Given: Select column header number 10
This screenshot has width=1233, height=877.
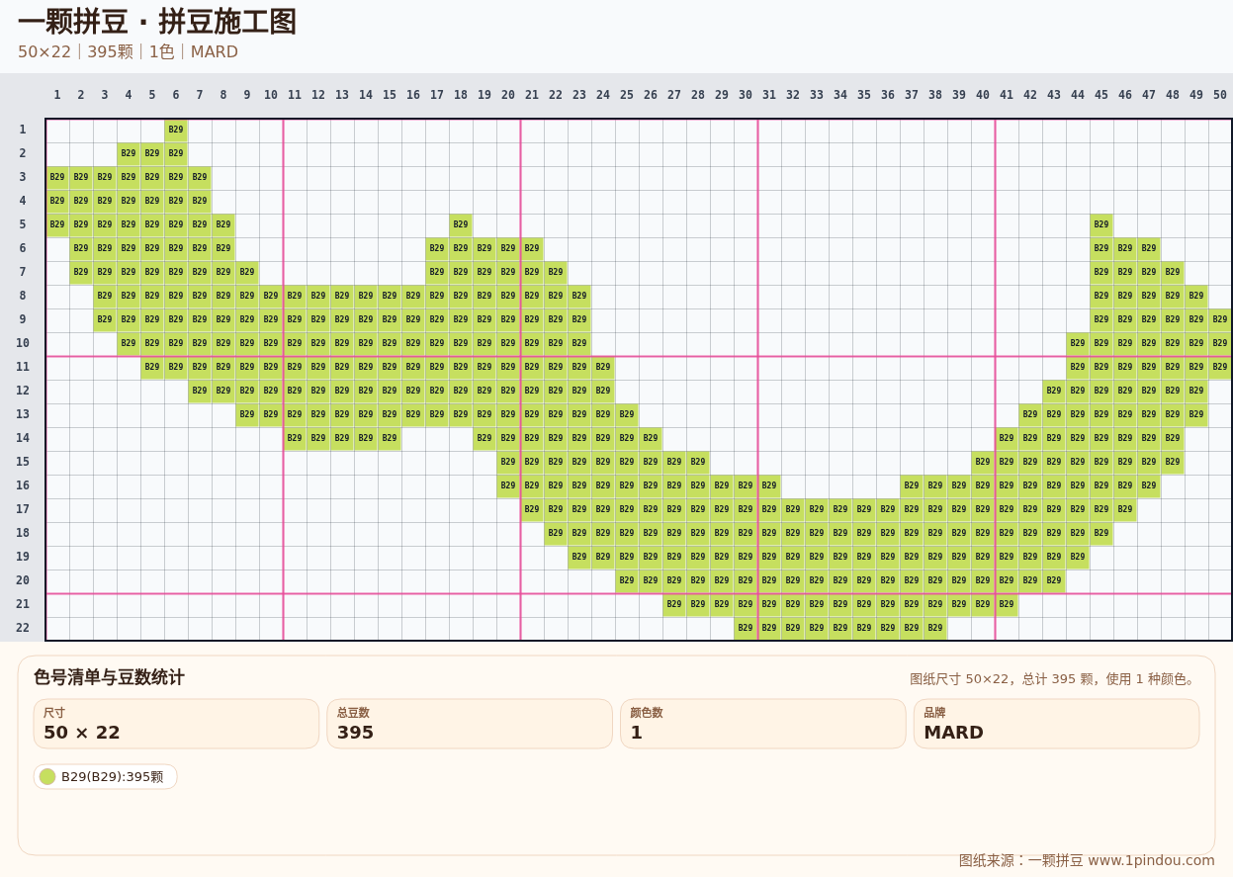Looking at the screenshot, I should [x=271, y=95].
